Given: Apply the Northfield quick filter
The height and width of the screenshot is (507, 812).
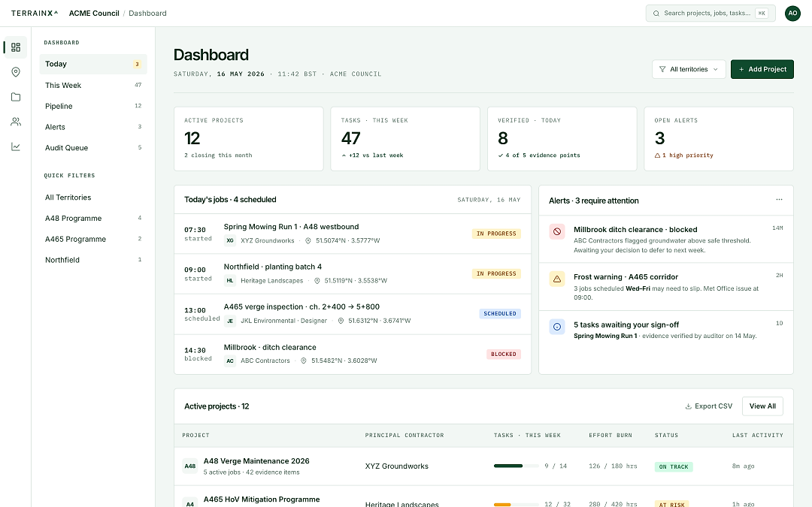Looking at the screenshot, I should click(x=93, y=260).
